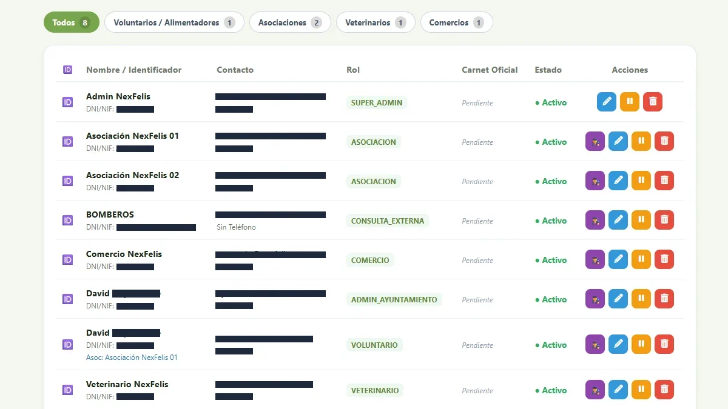The width and height of the screenshot is (728, 409).
Task: Click purple officer icon for Asociación NexFelis 01
Action: 595,141
